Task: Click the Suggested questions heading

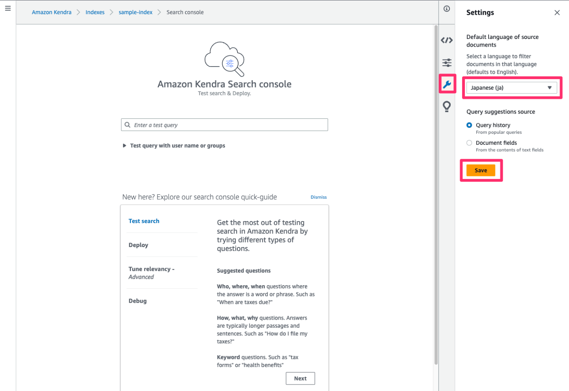Action: click(x=243, y=271)
